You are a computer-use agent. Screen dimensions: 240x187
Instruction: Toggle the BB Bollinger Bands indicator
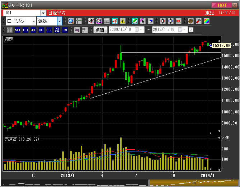[x=25, y=30]
